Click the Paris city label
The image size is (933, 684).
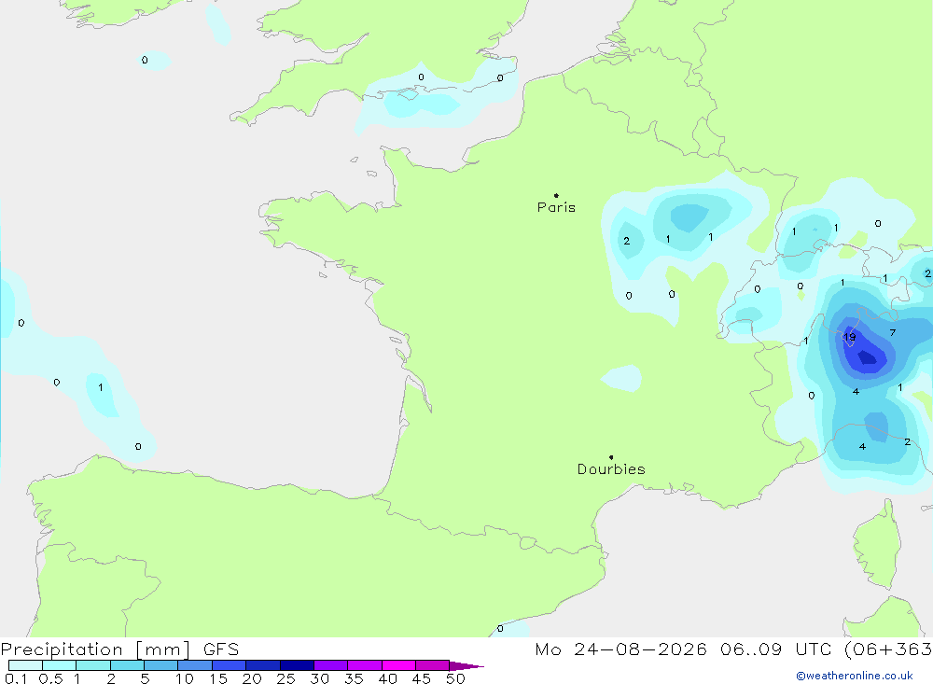point(556,207)
